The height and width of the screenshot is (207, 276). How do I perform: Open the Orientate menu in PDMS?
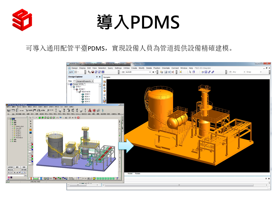166,68
